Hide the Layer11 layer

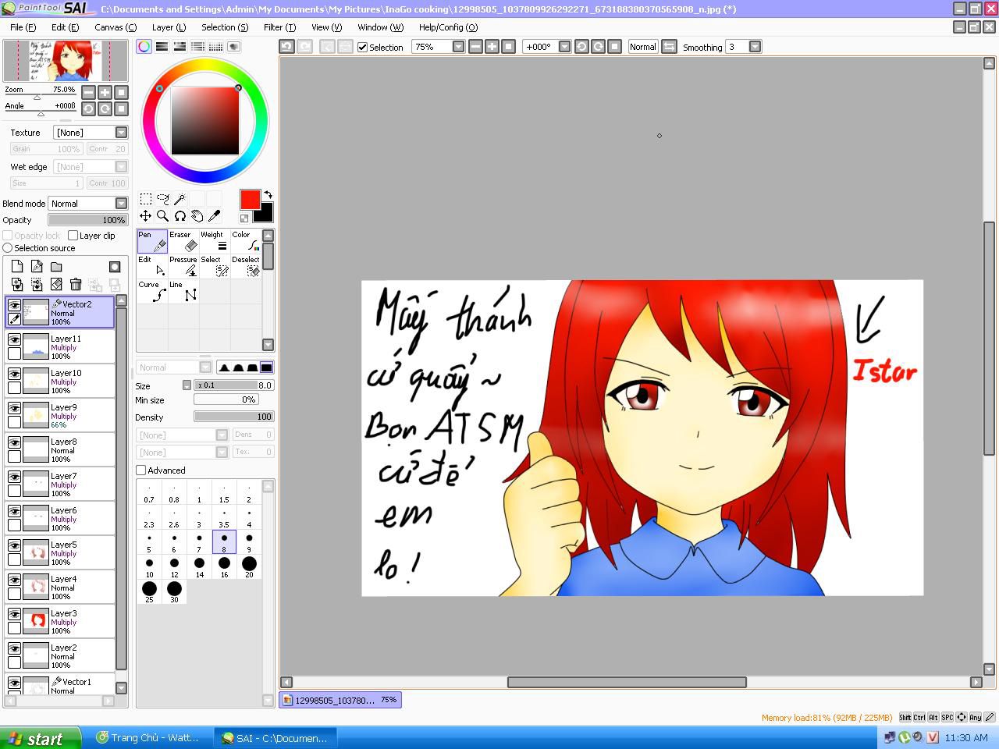tap(14, 339)
